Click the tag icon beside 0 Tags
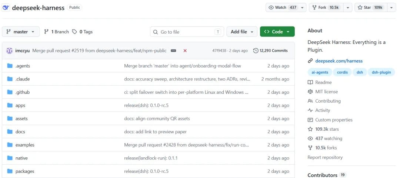Image resolution: width=400 pixels, height=178 pixels. [x=74, y=32]
